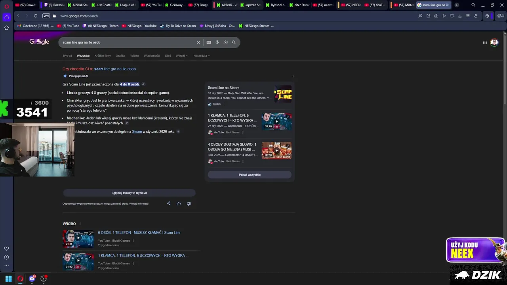Switch to the Tryb AI tab
Viewport: 507px width, 285px height.
67,56
